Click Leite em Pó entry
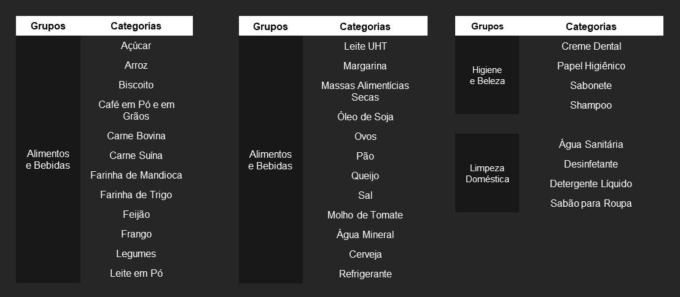680x297 pixels. pyautogui.click(x=136, y=274)
